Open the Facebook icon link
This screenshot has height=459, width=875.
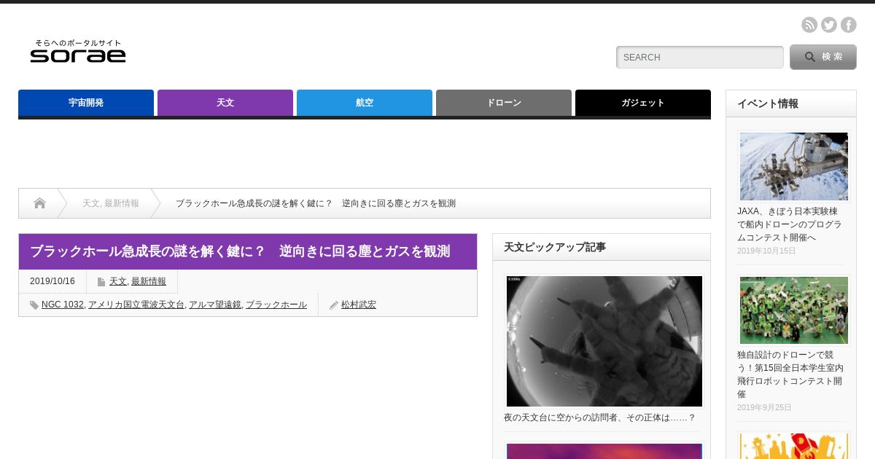click(849, 25)
